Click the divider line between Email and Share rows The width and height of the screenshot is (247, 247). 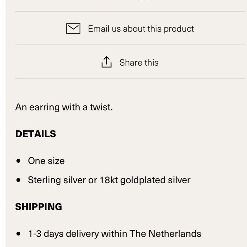coord(130,45)
